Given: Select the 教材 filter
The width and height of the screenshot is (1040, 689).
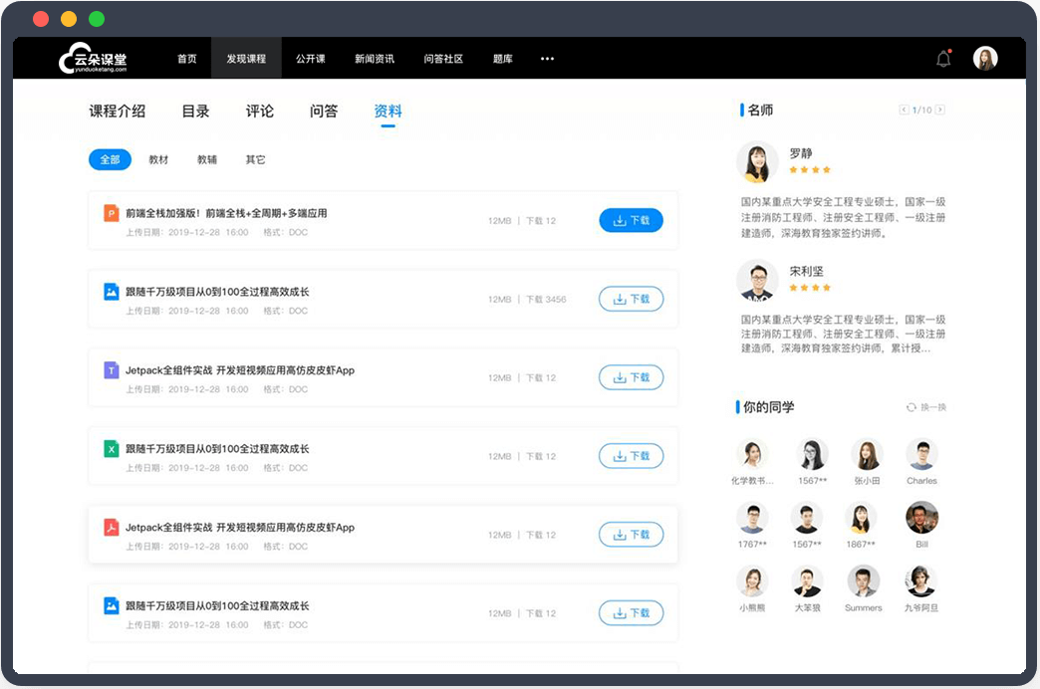Looking at the screenshot, I should point(158,160).
